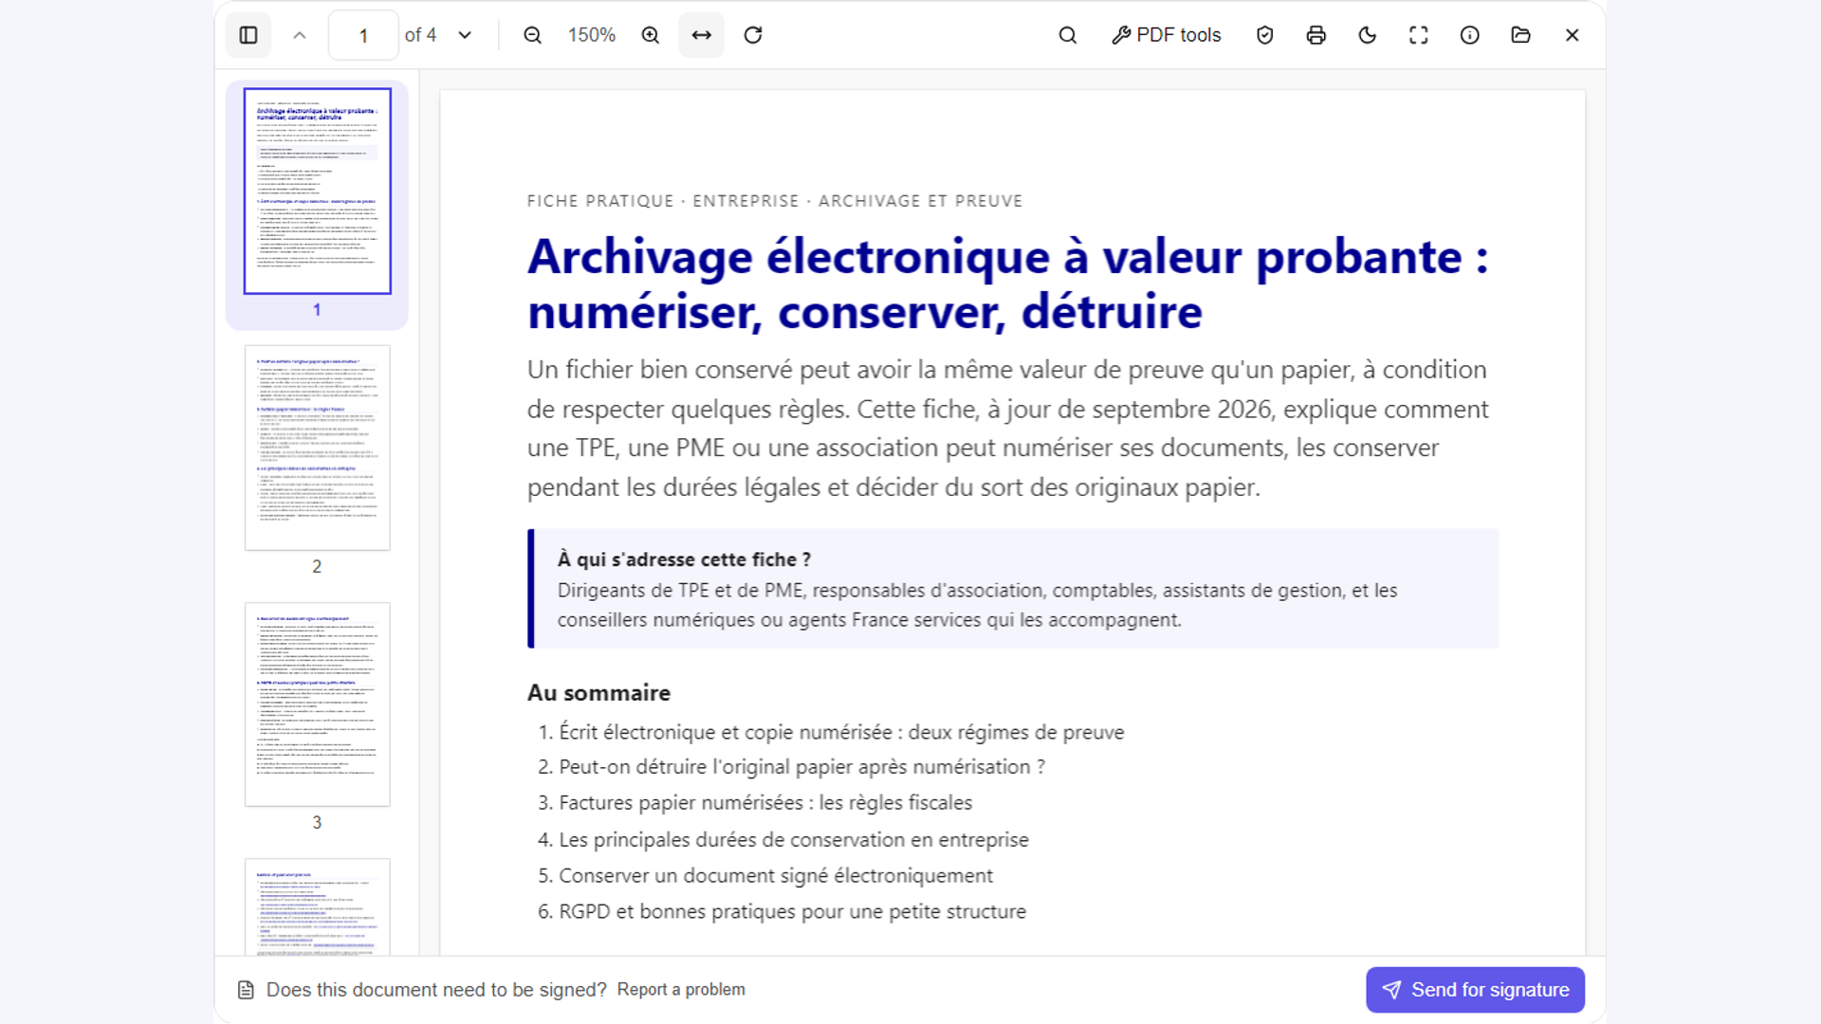
Task: Click summary item 'RGPD et bonnes pratiques'
Action: [x=792, y=912]
